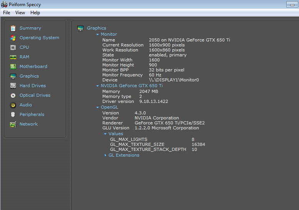Open the View menu
Image resolution: width=299 pixels, height=210 pixels.
click(x=20, y=13)
